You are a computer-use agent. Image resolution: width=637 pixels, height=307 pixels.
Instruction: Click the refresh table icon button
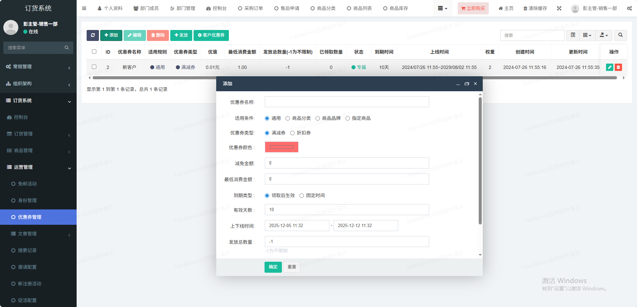(93, 35)
